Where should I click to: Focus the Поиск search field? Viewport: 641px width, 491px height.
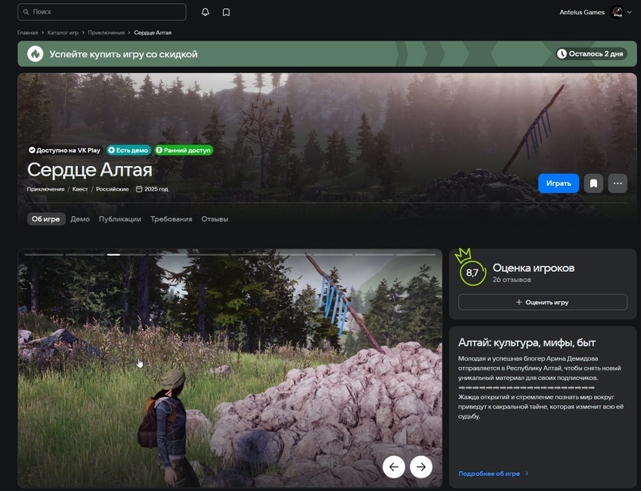(x=102, y=12)
